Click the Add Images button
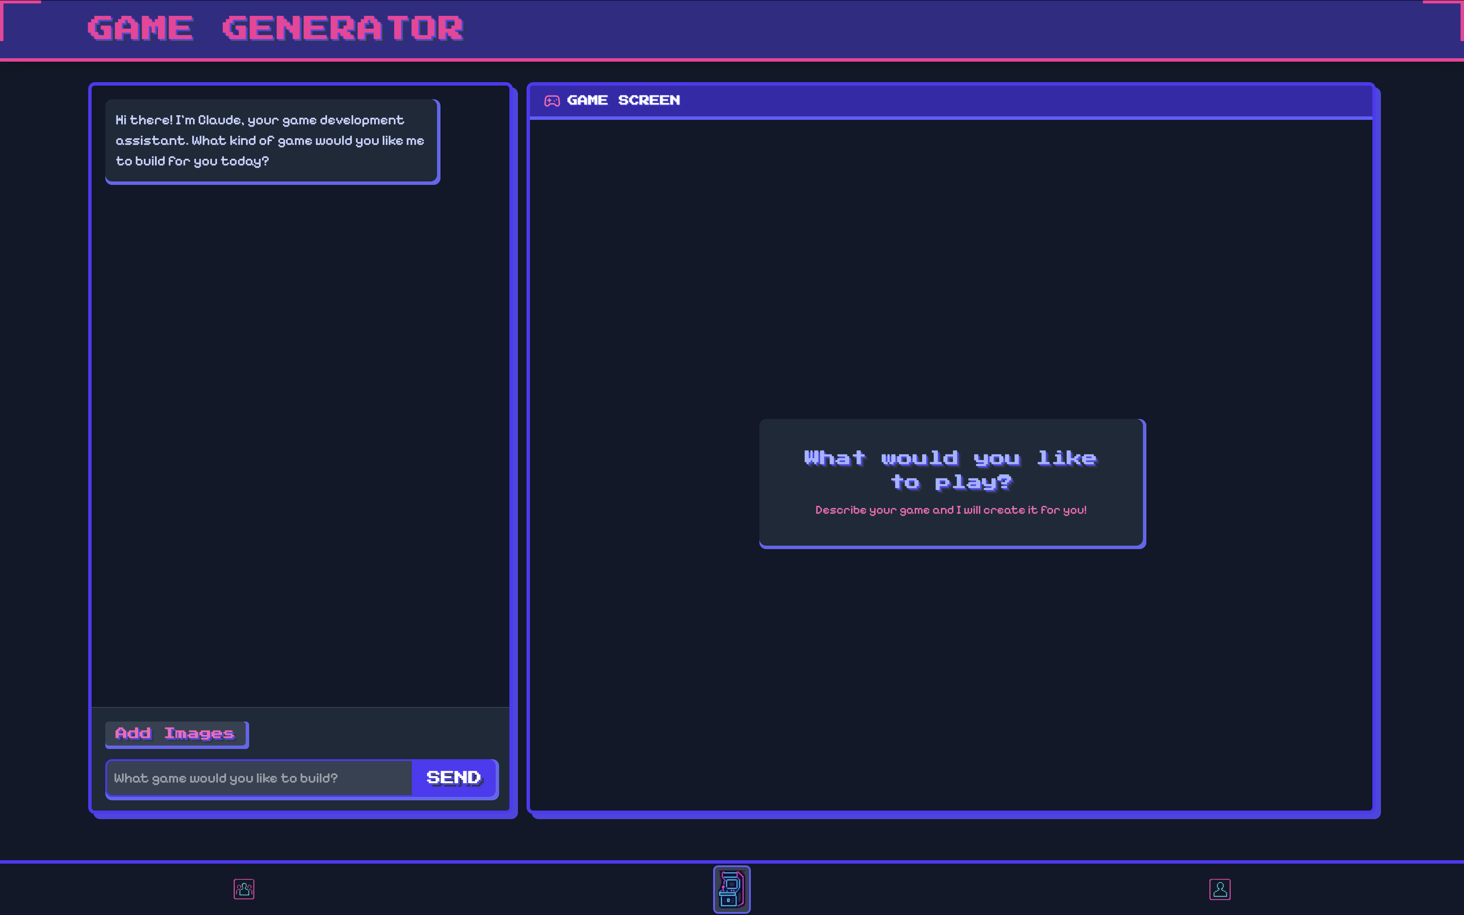Viewport: 1464px width, 915px height. tap(176, 734)
